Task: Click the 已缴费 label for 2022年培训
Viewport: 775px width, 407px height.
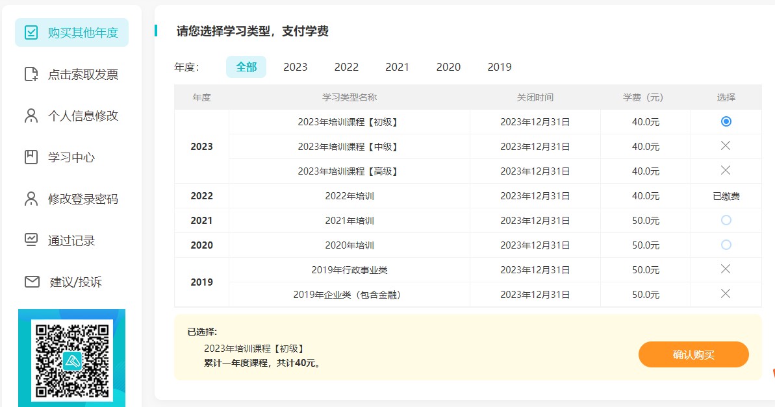Action: coord(726,195)
